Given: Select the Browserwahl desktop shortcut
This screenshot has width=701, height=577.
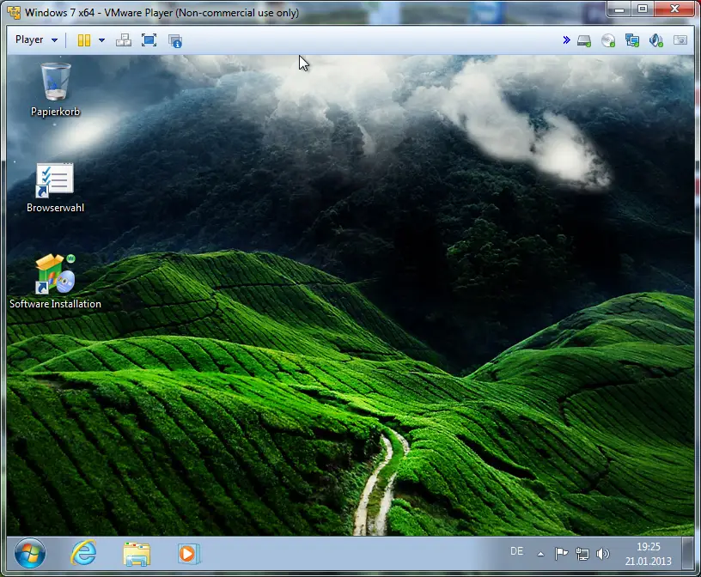Looking at the screenshot, I should pyautogui.click(x=55, y=188).
